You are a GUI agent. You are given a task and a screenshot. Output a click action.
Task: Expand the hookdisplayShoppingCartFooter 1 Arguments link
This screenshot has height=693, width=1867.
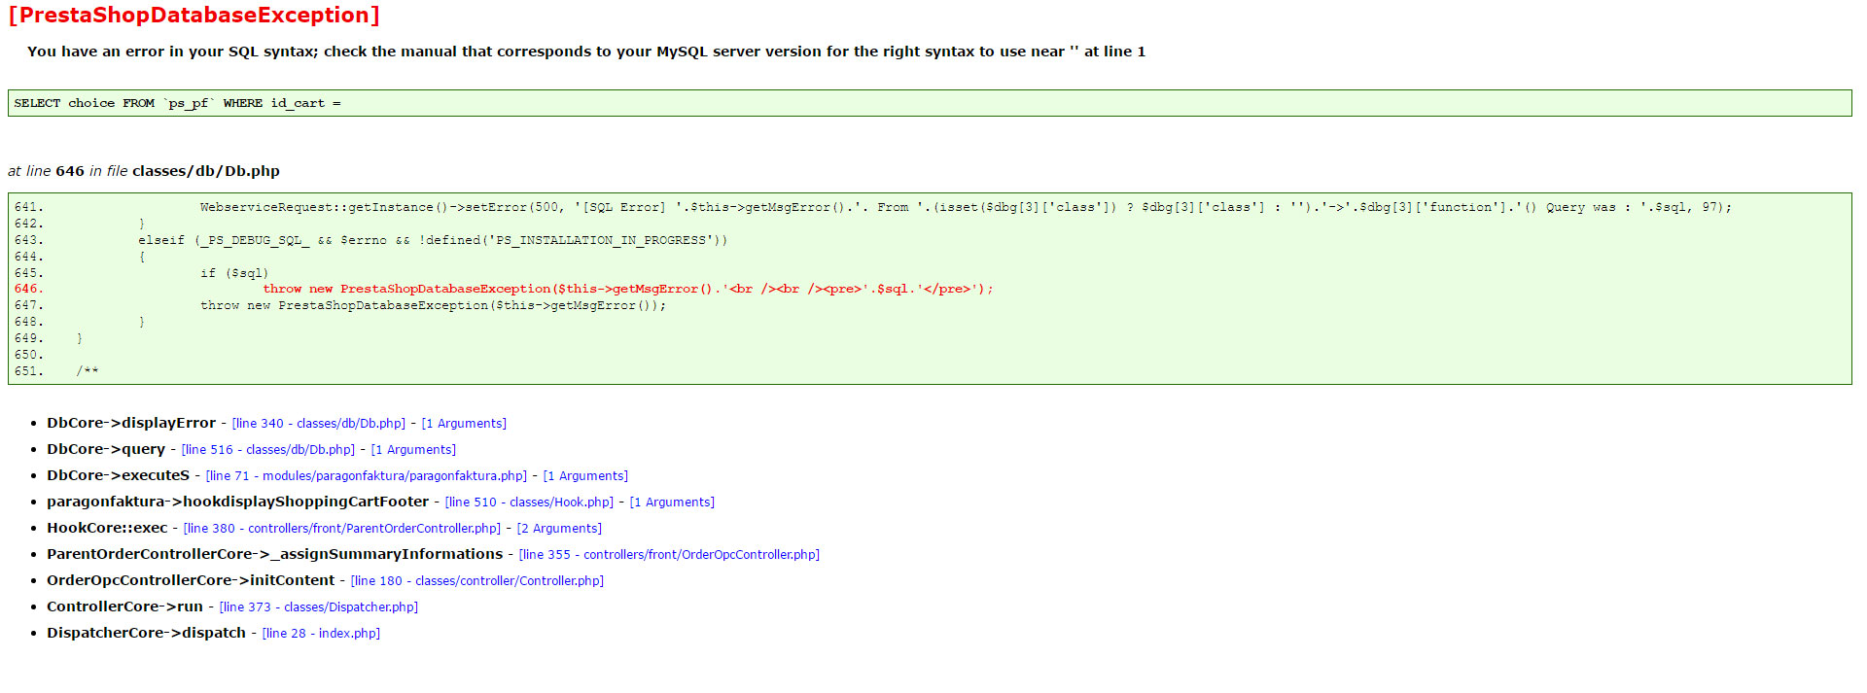[672, 502]
